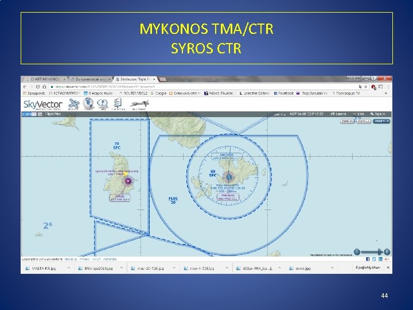The image size is (413, 310).
Task: Open the SkyVector Airports icon
Action: 73,103
